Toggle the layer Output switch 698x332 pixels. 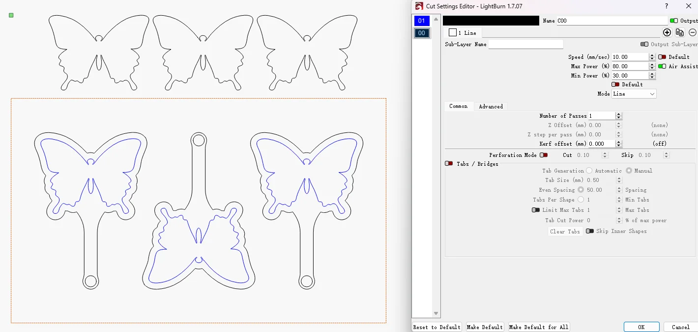pyautogui.click(x=674, y=21)
